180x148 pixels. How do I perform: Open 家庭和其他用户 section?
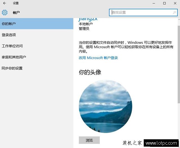pos(37,57)
